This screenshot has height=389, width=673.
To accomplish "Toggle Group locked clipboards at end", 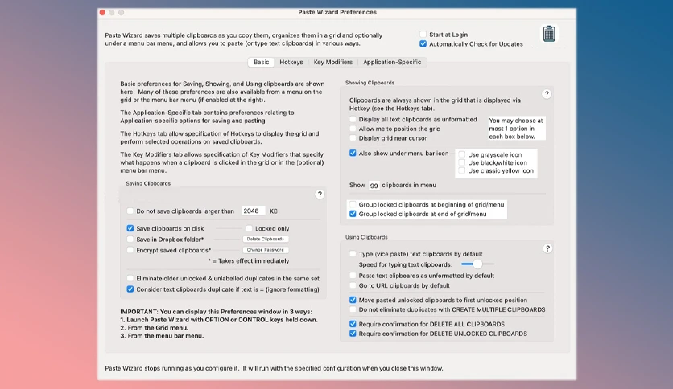I will tap(353, 214).
